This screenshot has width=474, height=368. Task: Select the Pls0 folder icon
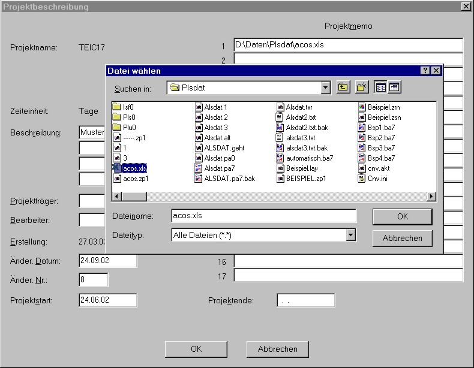click(x=116, y=117)
